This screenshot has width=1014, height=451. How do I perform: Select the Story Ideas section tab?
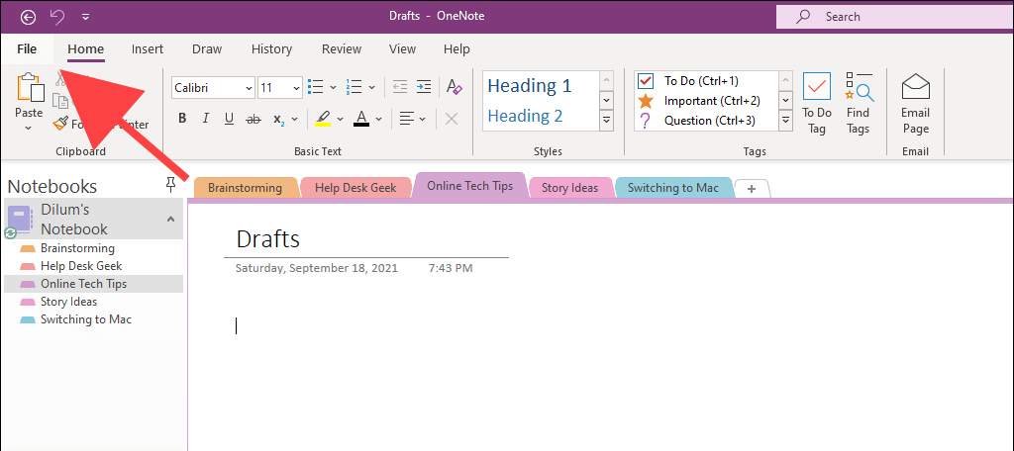[x=570, y=188]
